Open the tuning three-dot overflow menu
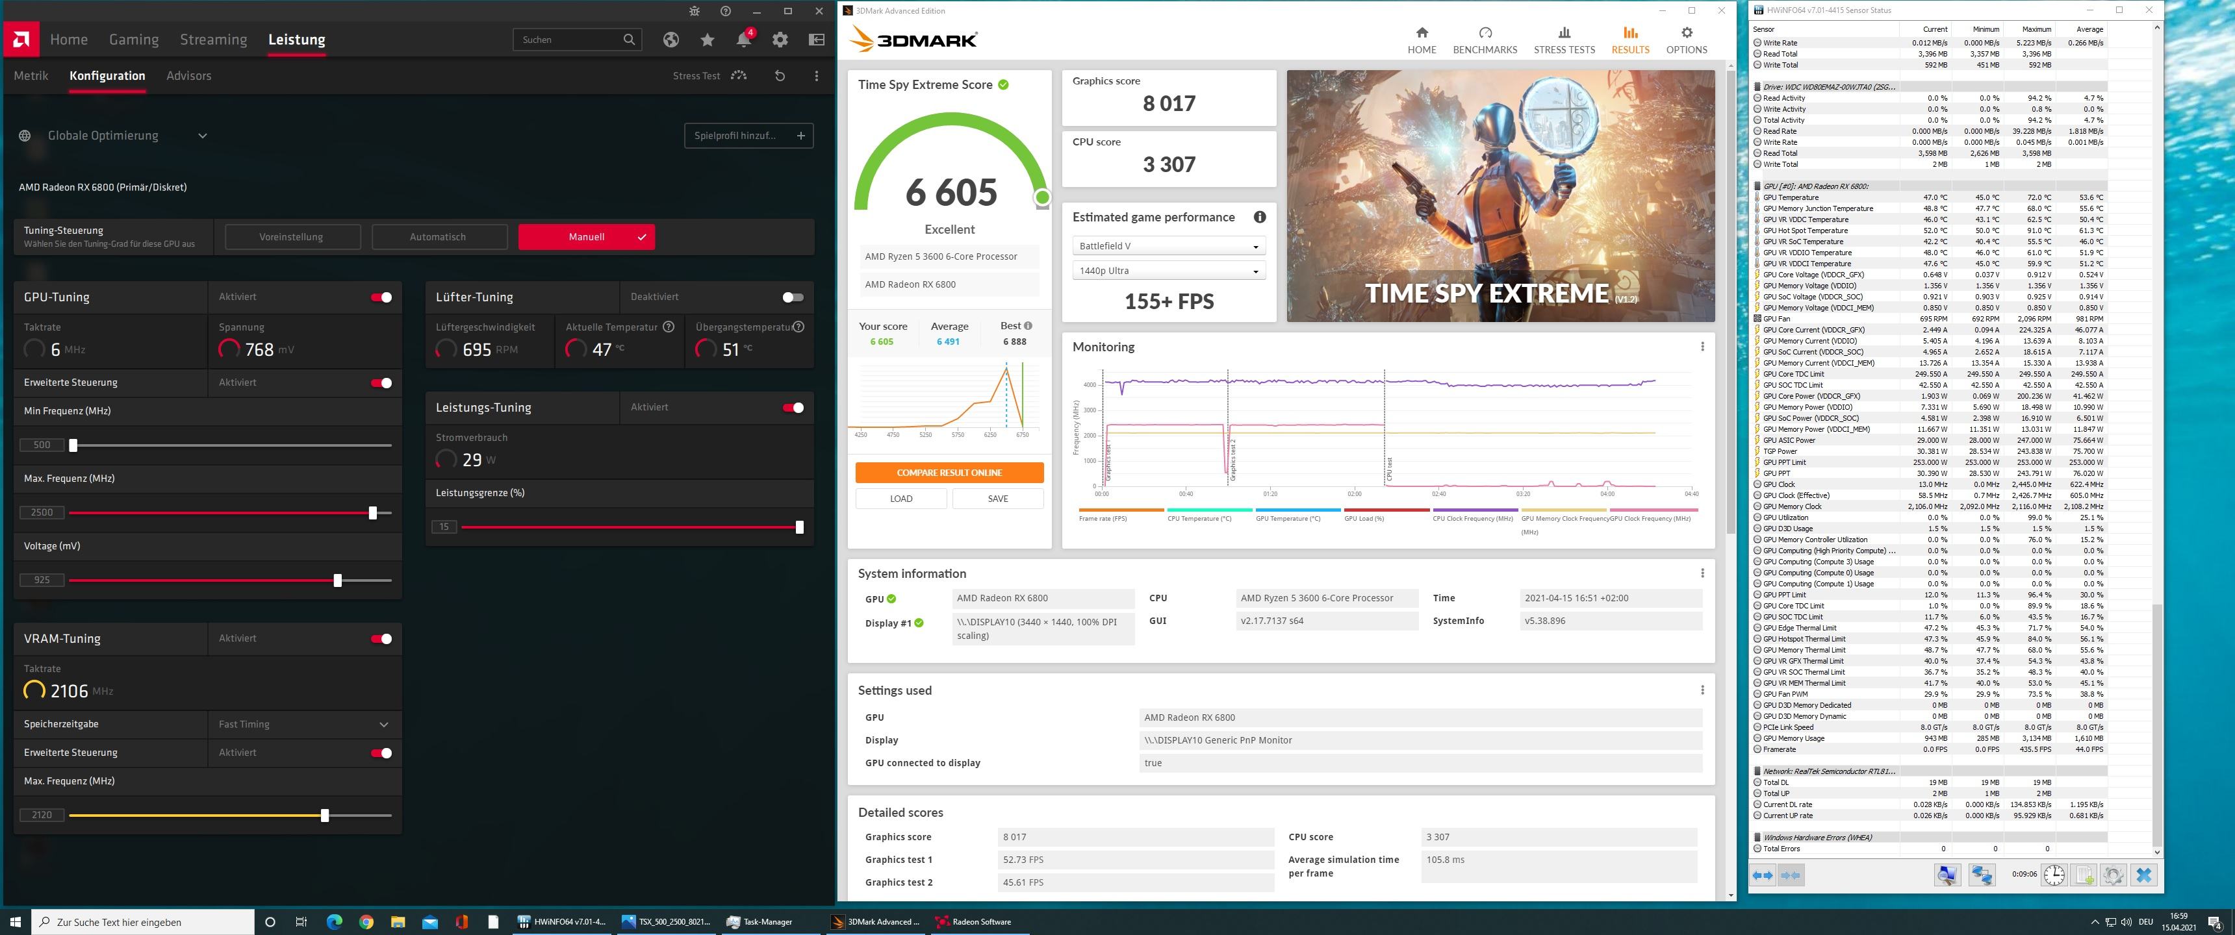This screenshot has height=935, width=2235. [817, 77]
